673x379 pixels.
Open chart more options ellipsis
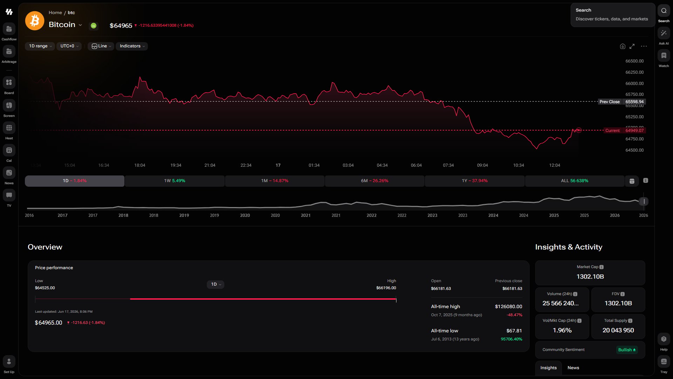point(644,46)
